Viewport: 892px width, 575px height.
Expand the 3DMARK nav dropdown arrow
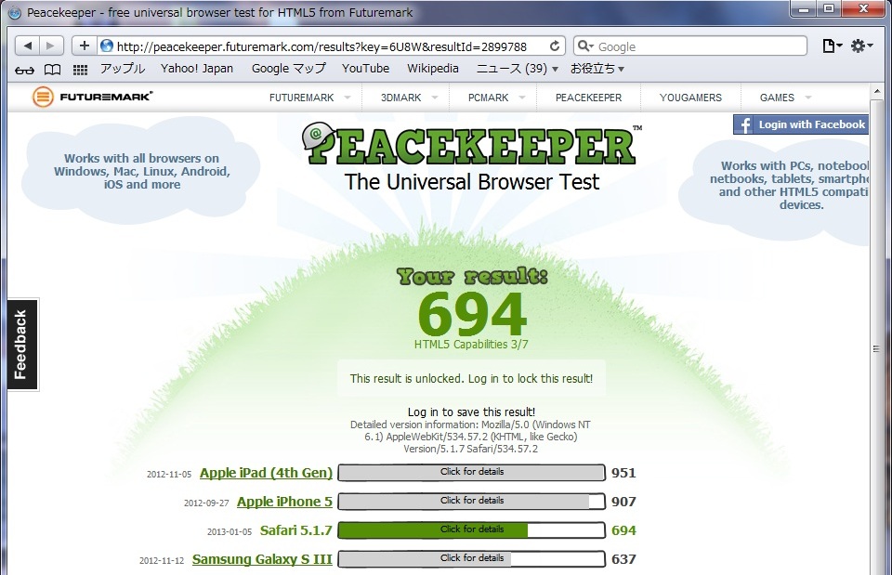(435, 98)
